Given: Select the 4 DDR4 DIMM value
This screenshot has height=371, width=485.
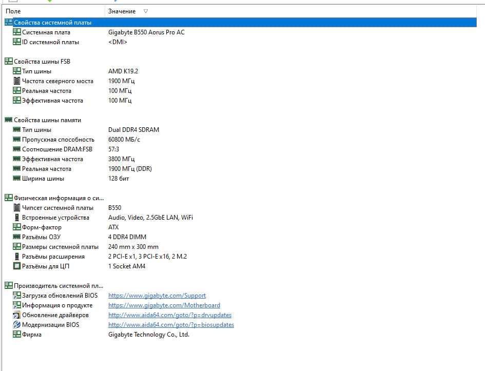Looking at the screenshot, I should [127, 237].
